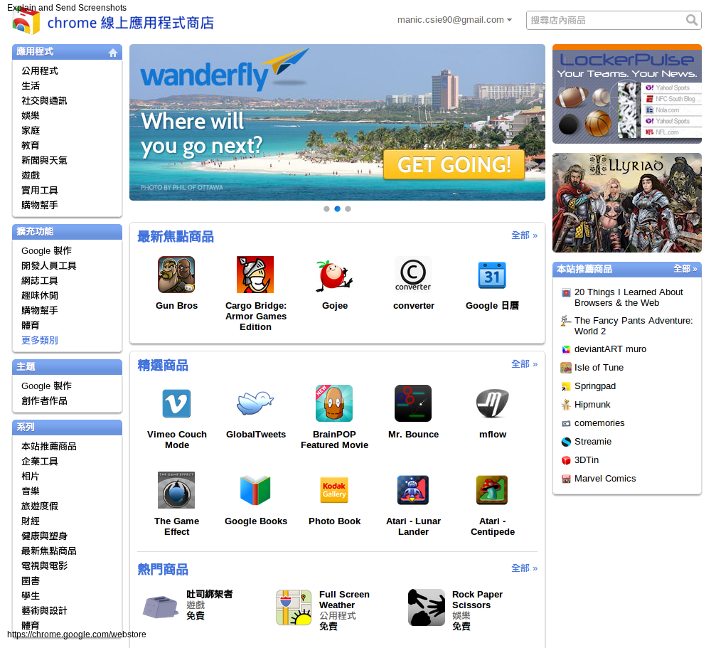
Task: Select the 新聞與天氣 category
Action: 44,160
